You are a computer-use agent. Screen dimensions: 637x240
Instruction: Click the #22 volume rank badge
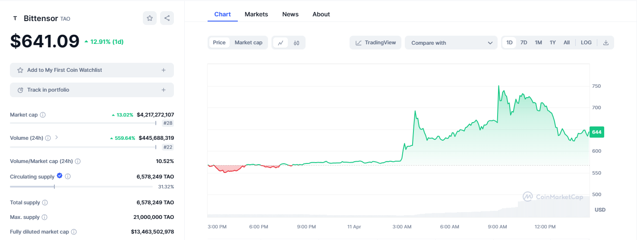pyautogui.click(x=168, y=147)
